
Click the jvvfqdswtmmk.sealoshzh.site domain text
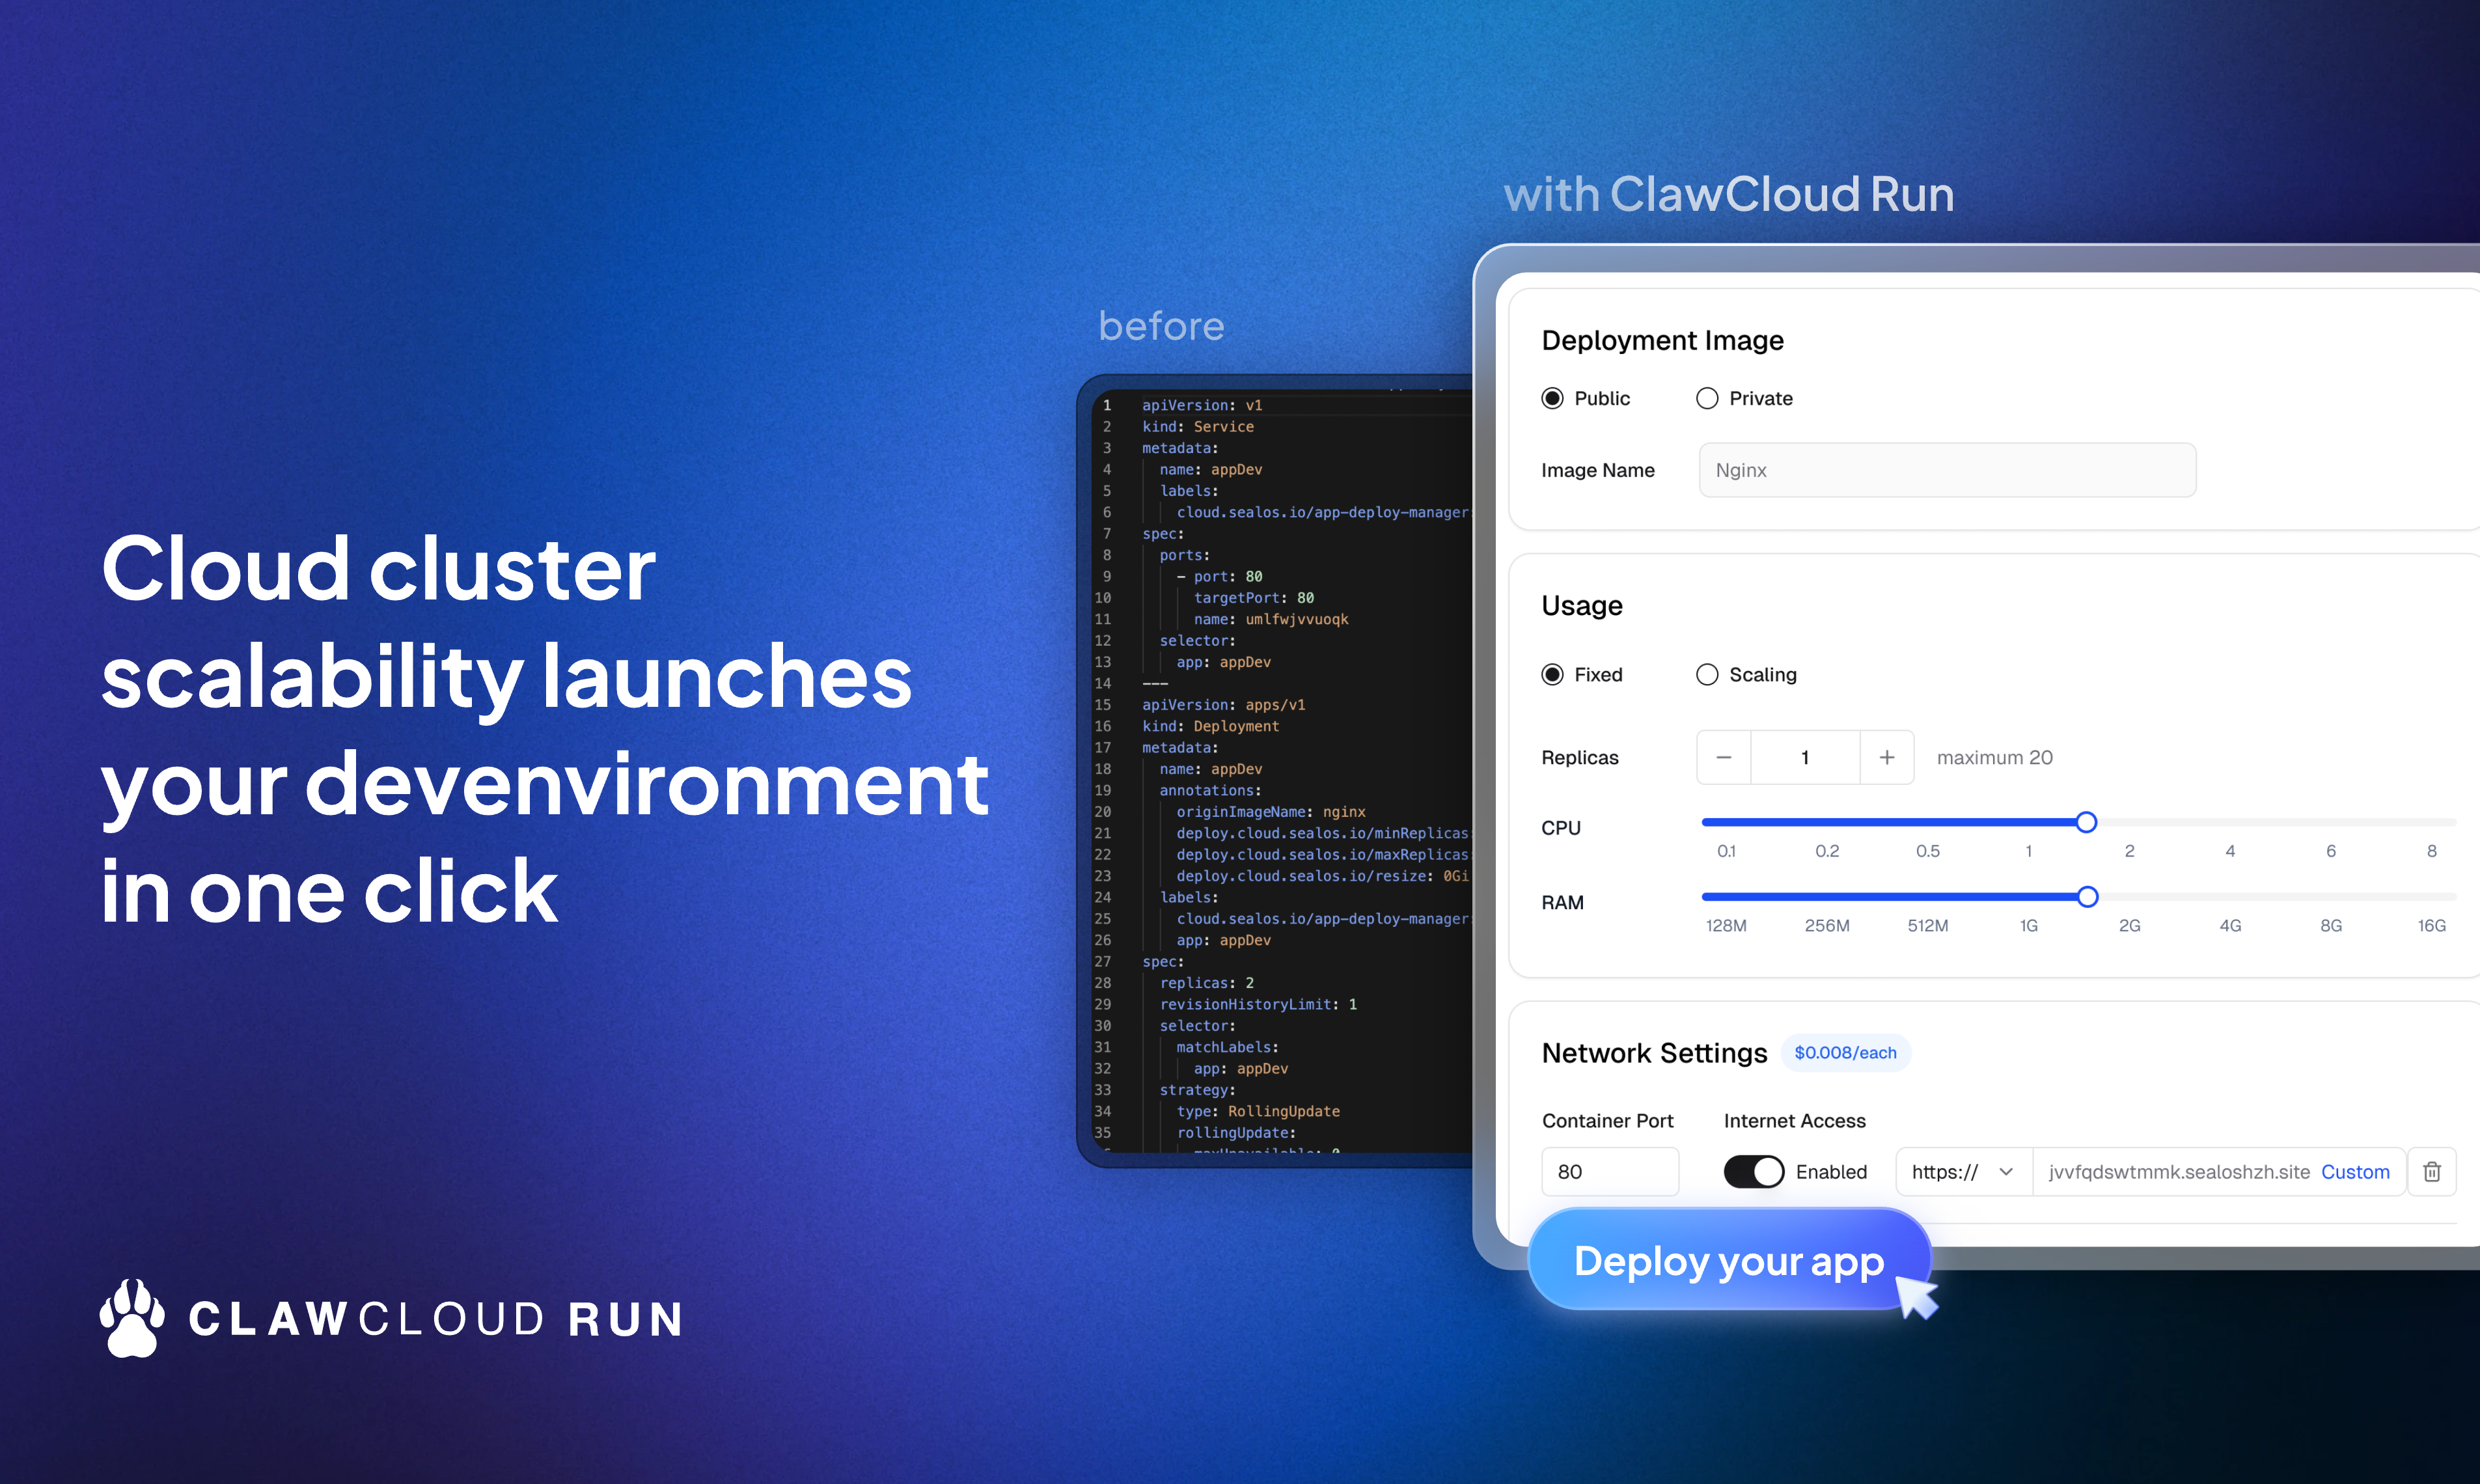2179,1172
